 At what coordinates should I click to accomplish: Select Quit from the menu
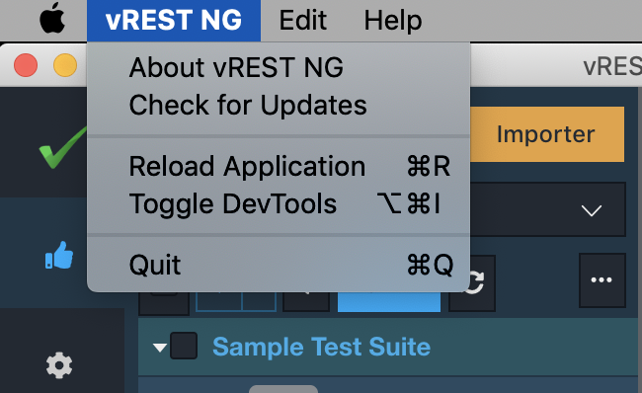[279, 265]
